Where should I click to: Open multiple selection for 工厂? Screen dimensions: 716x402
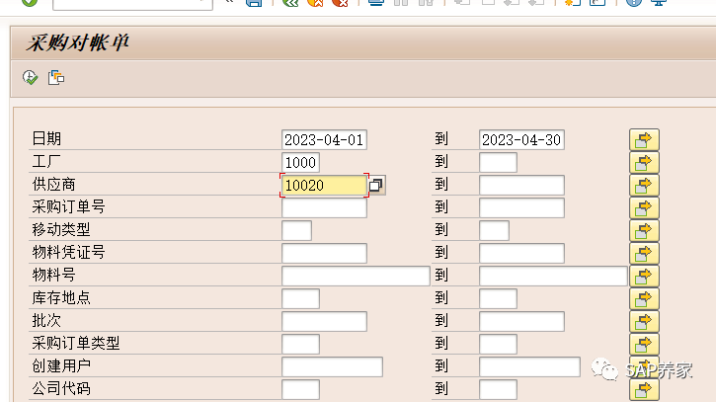pos(644,163)
